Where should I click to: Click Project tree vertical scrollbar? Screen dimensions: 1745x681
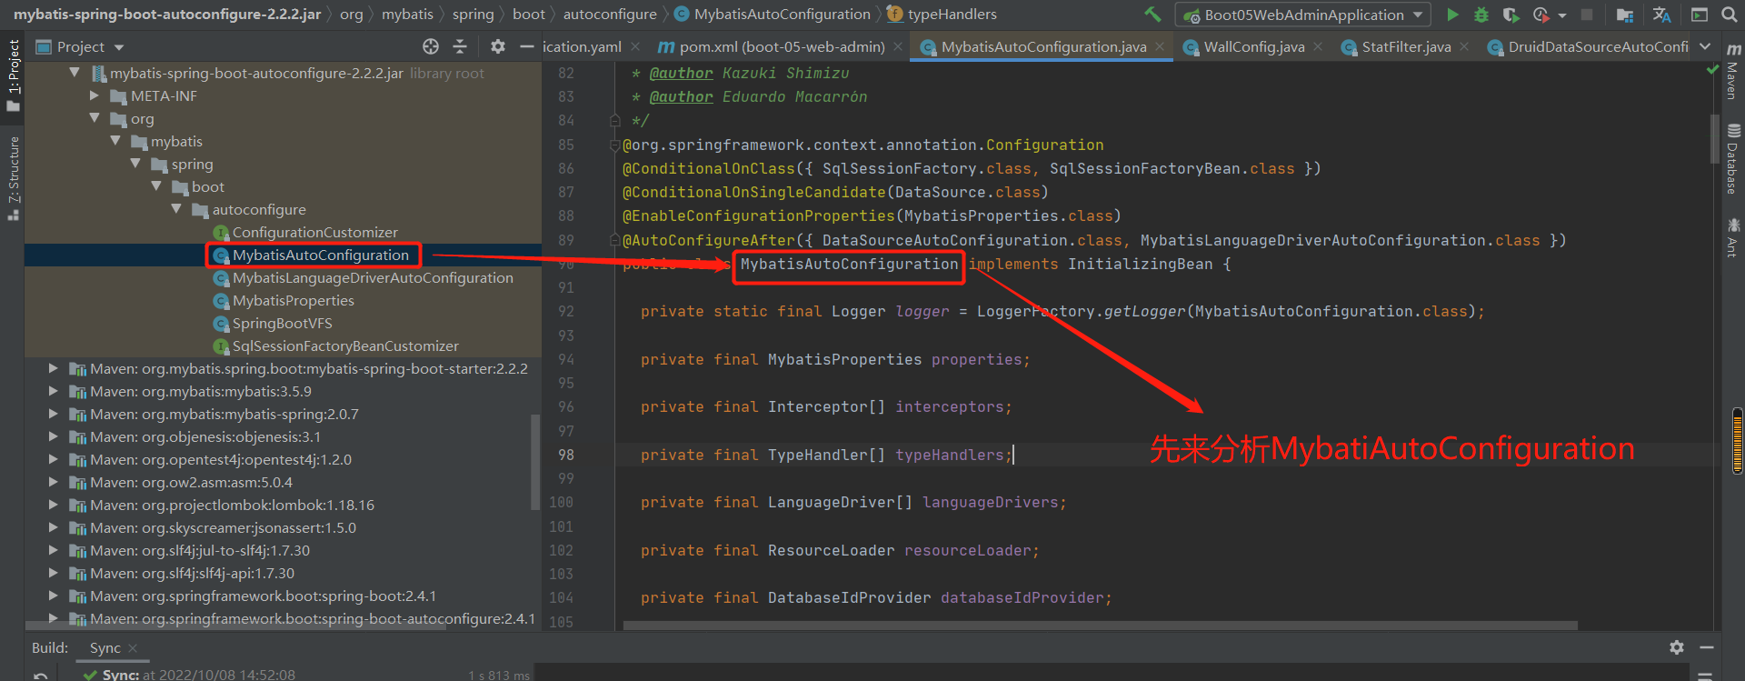[535, 462]
